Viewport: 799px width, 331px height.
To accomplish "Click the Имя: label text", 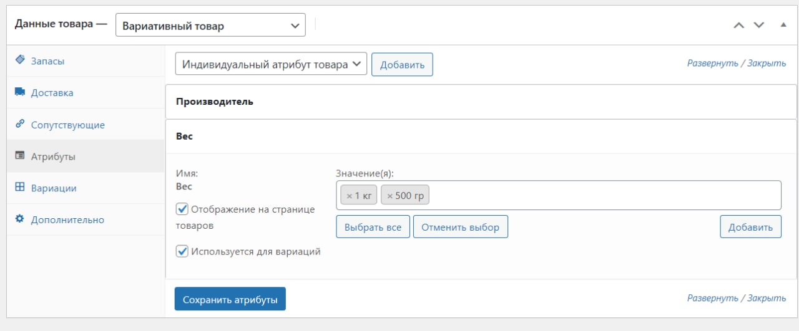I will coord(187,174).
